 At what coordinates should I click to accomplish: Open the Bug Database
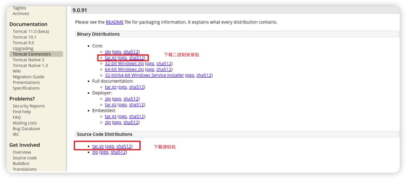(x=26, y=129)
